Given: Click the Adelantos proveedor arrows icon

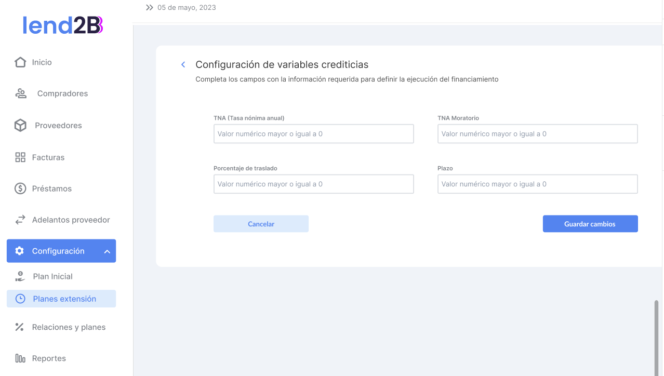Looking at the screenshot, I should pos(20,220).
